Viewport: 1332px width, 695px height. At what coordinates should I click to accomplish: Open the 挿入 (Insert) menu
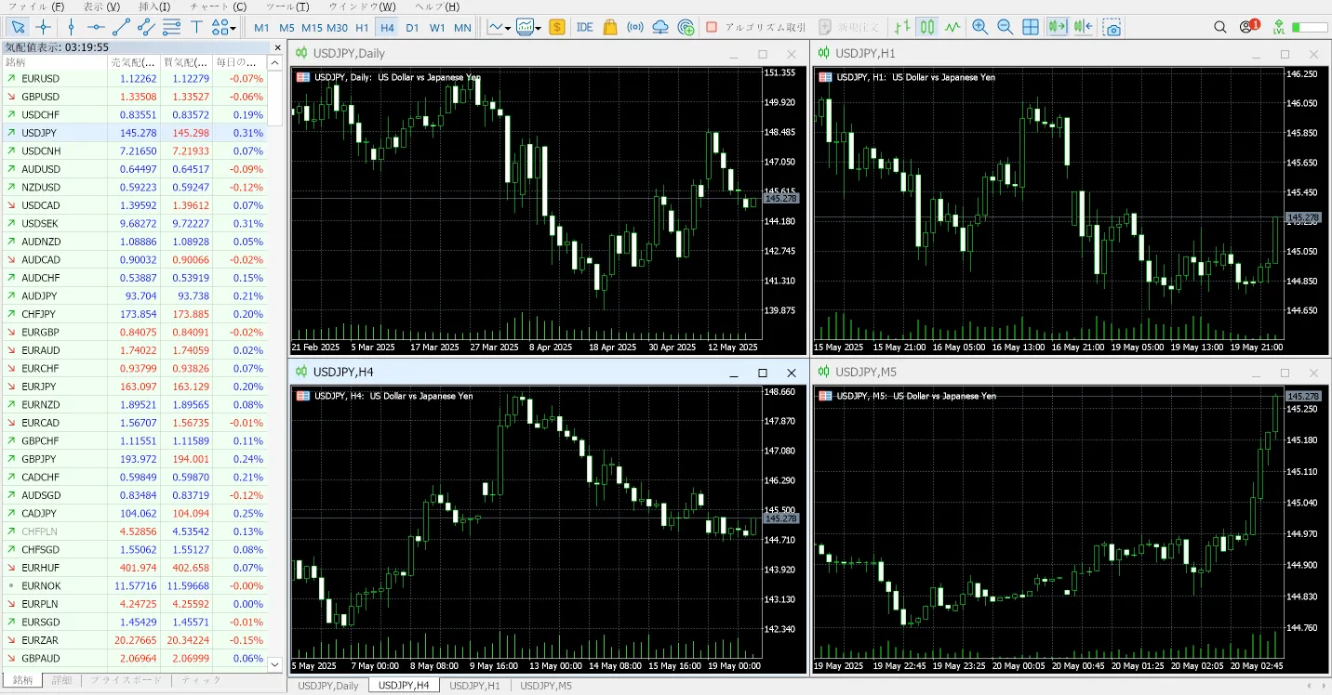[x=154, y=7]
